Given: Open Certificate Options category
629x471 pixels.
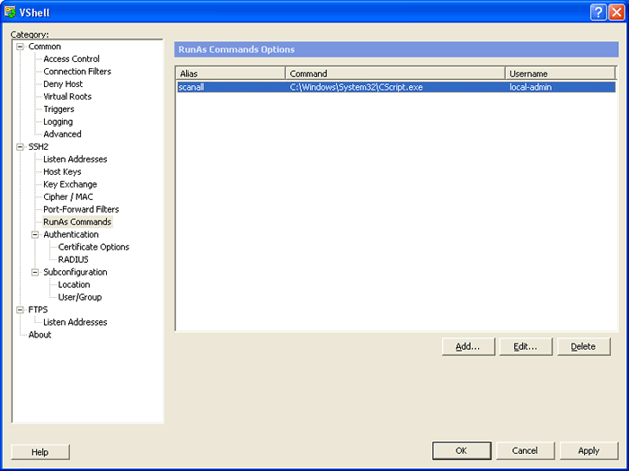Looking at the screenshot, I should pos(93,247).
